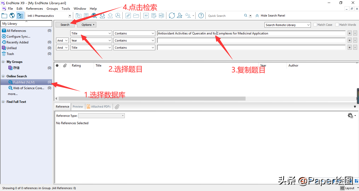This screenshot has height=191, width=359.
Task: Collapse the Online Search tree section
Action: pos(3,76)
